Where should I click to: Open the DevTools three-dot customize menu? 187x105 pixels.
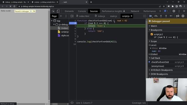tap(179, 11)
